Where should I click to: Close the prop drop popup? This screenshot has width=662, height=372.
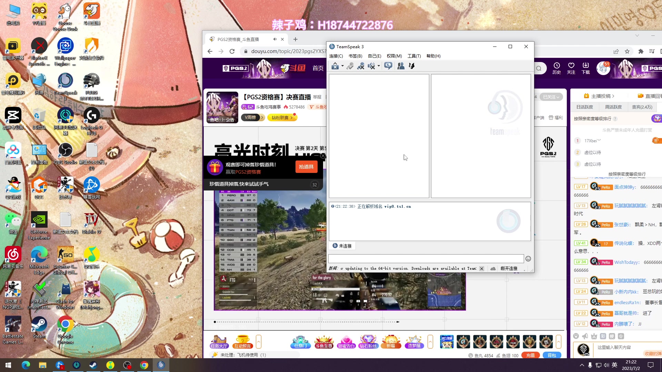323,156
